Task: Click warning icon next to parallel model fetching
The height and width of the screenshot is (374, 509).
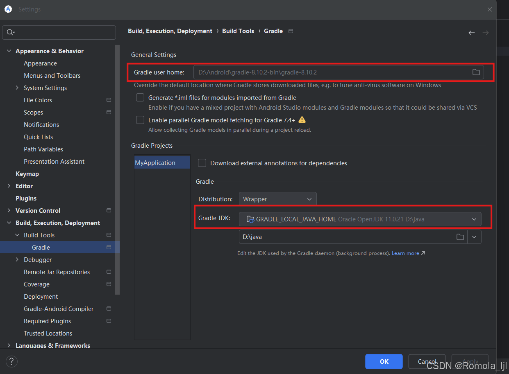Action: pos(302,120)
